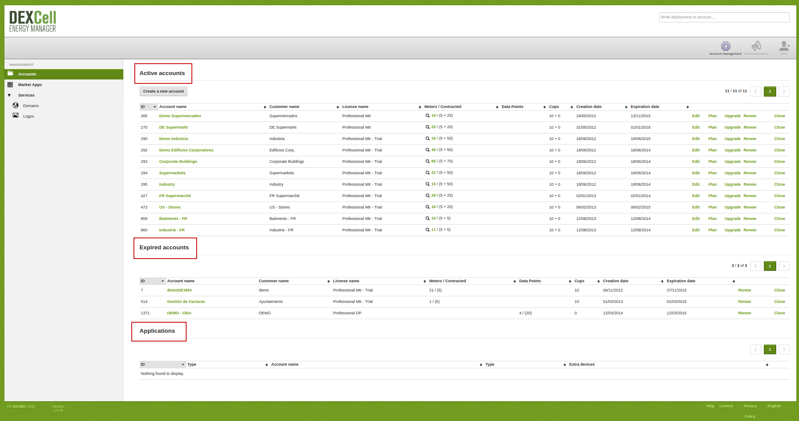Open the ID column filter dropdown
This screenshot has width=799, height=421.
[x=155, y=107]
